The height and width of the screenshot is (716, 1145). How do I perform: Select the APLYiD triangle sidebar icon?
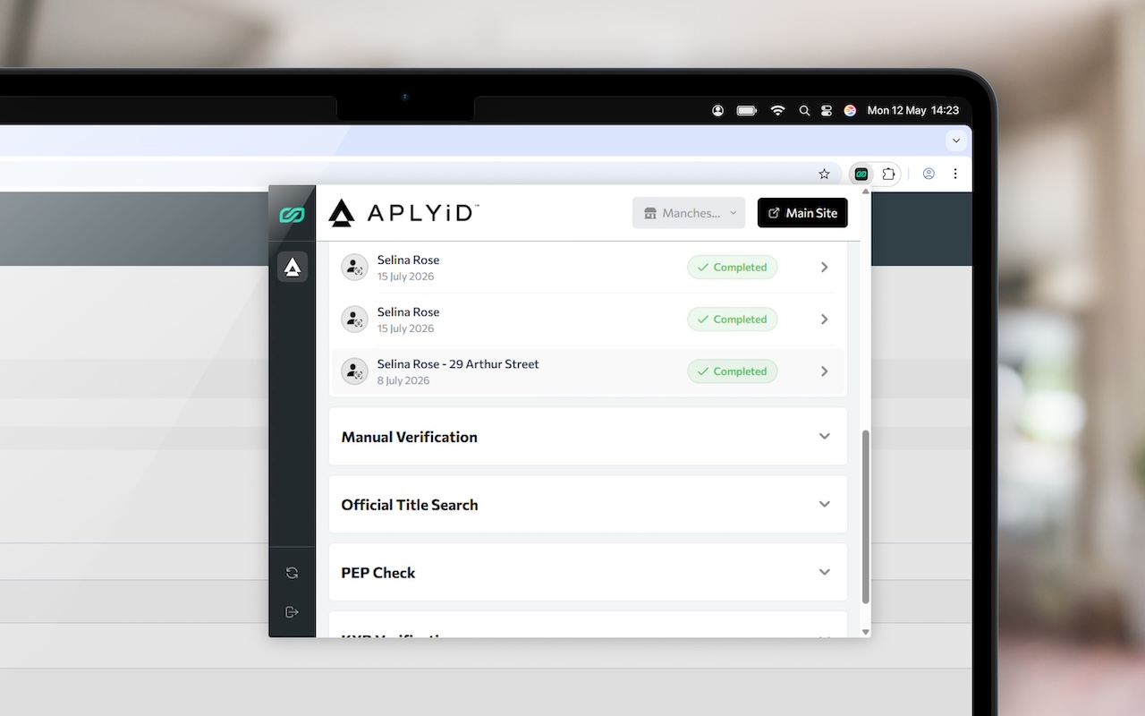[293, 267]
